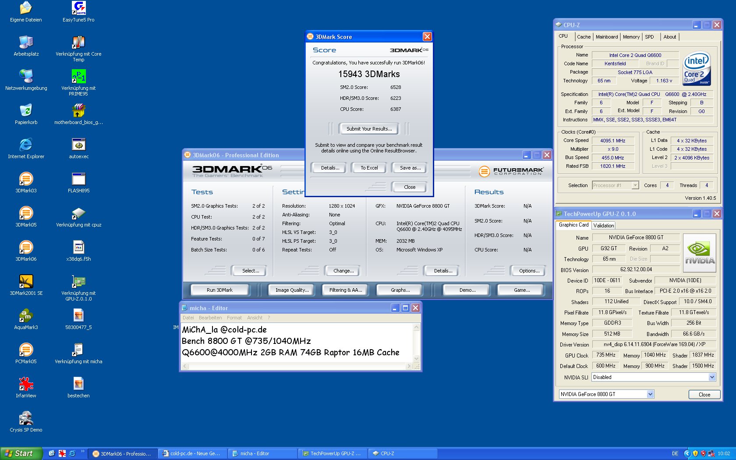Open Image Quality settings button
This screenshot has width=736, height=460.
(x=292, y=290)
